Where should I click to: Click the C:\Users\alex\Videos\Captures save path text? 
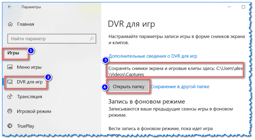[x=176, y=71]
